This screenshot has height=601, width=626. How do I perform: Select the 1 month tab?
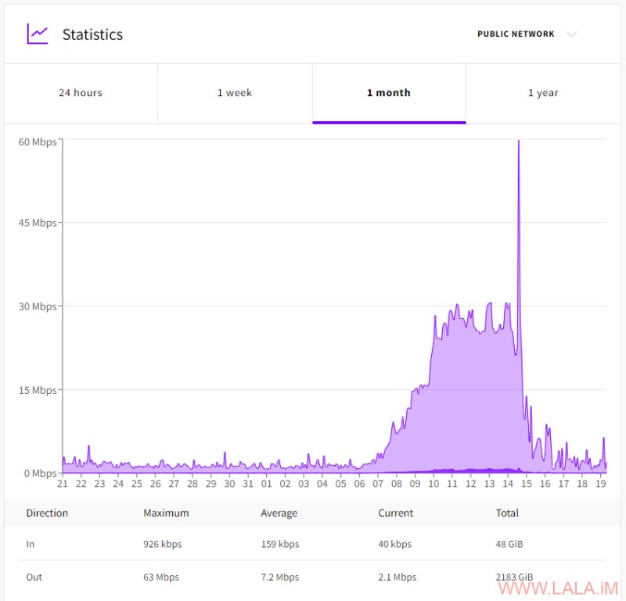tap(389, 93)
